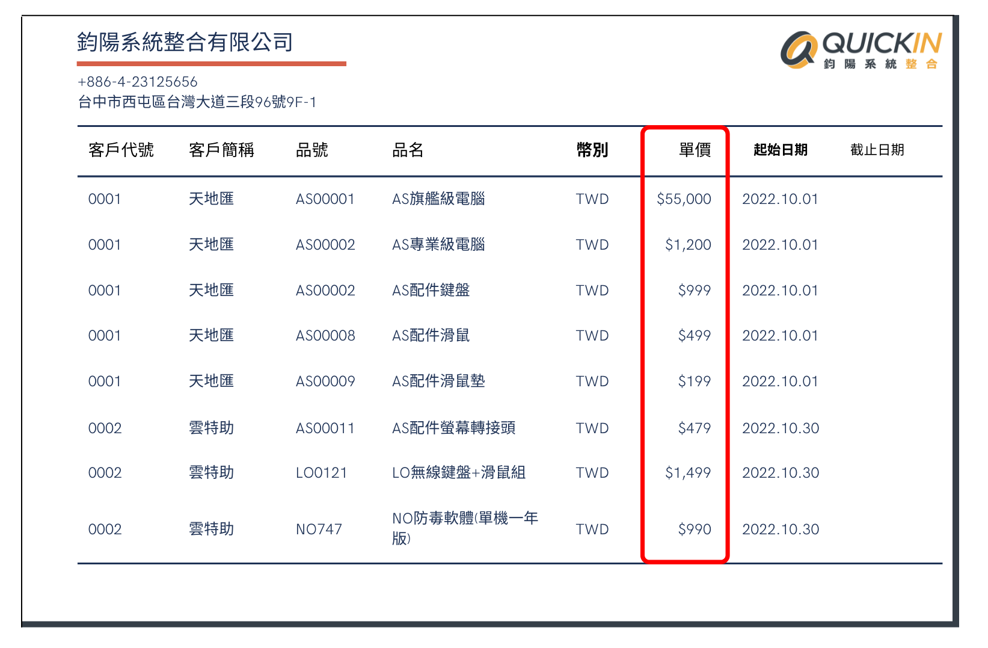Select product name AS配件滑鼠墊
The width and height of the screenshot is (988, 648).
[x=438, y=381]
